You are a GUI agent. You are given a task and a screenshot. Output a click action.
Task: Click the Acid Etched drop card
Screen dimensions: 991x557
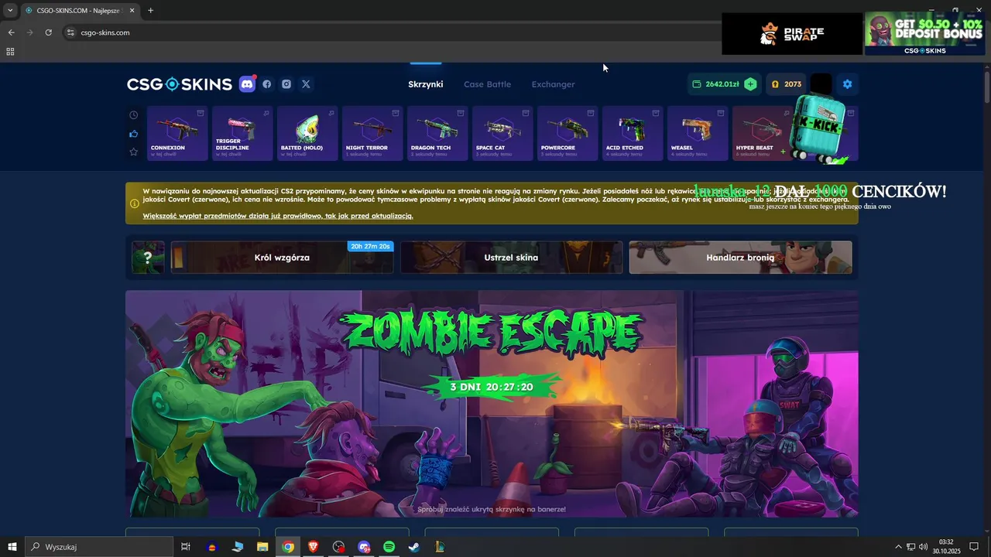633,134
